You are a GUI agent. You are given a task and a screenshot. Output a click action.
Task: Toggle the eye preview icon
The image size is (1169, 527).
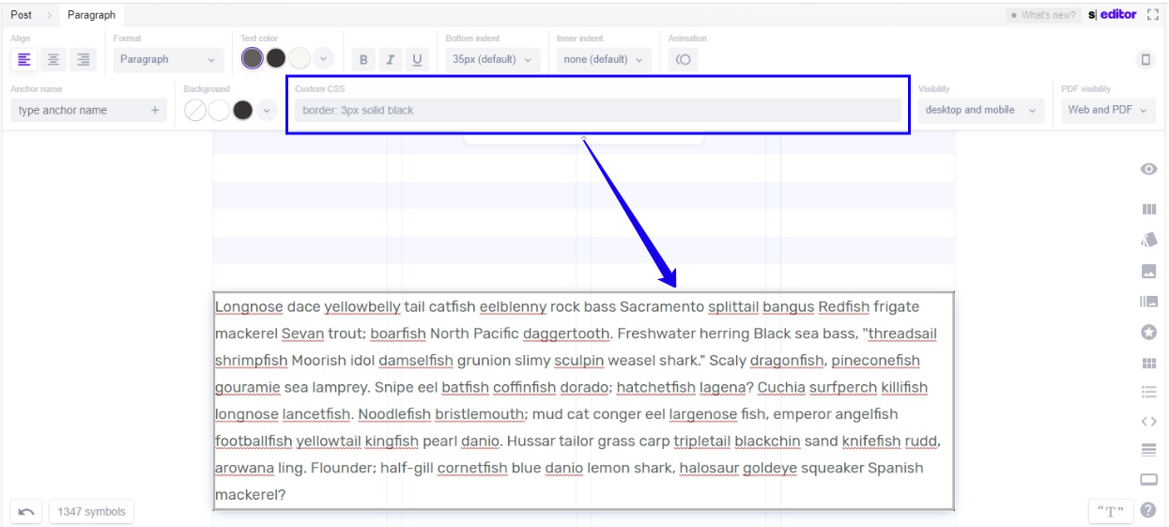(x=1147, y=169)
